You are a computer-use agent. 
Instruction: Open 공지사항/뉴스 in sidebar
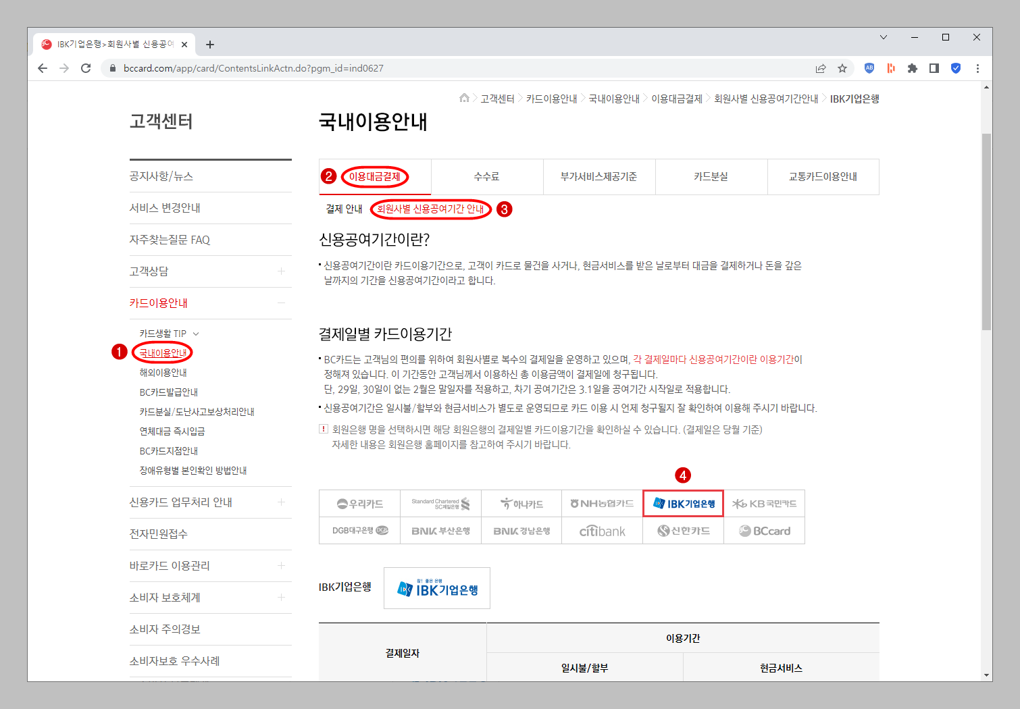(161, 176)
